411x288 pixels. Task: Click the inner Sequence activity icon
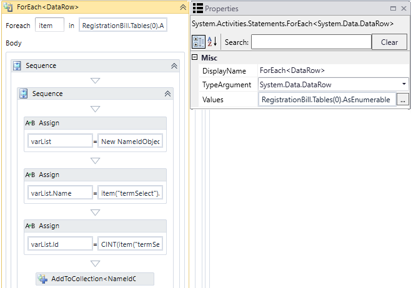pyautogui.click(x=24, y=94)
